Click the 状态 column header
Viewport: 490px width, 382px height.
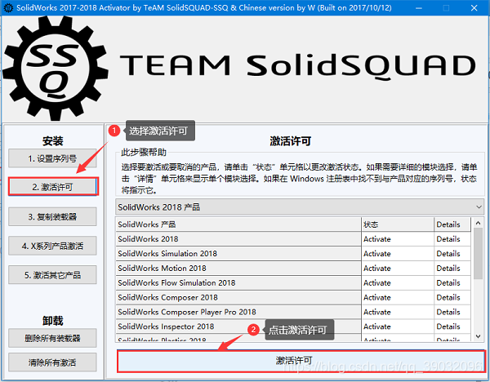tap(398, 224)
